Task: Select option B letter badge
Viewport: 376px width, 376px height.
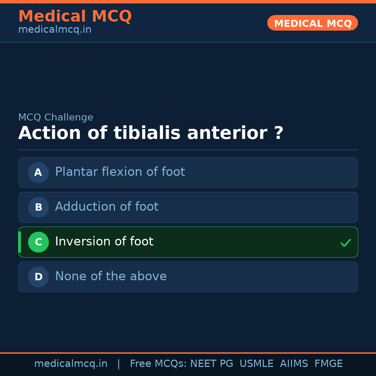Action: click(38, 207)
